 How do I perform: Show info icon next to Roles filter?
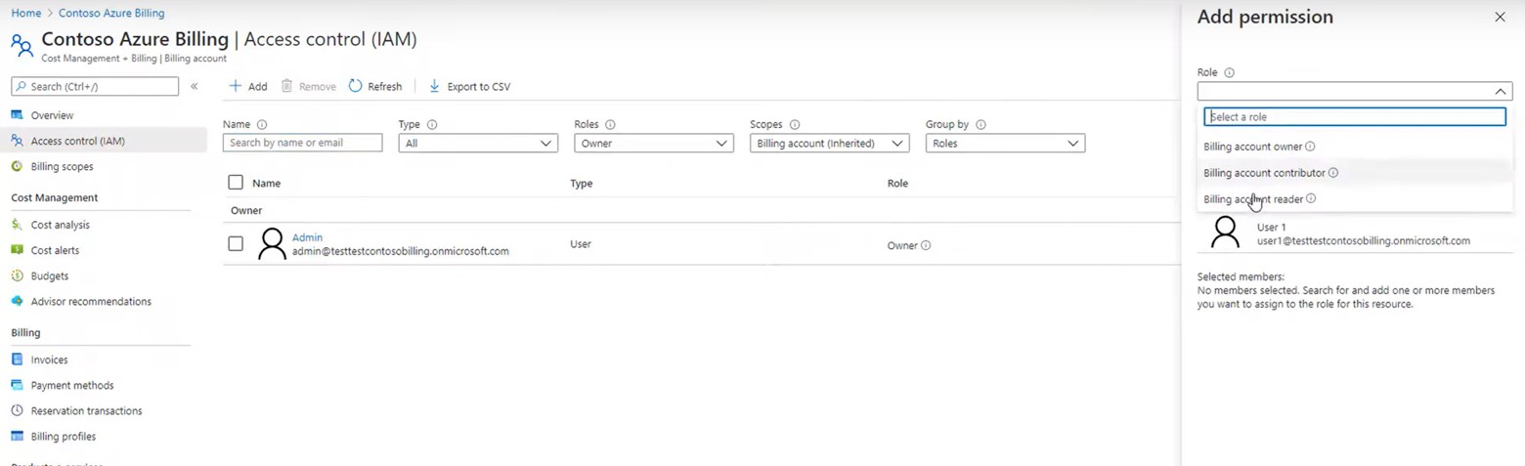[610, 125]
